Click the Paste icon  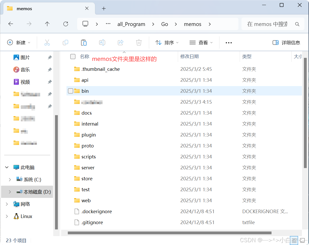tap(84, 43)
